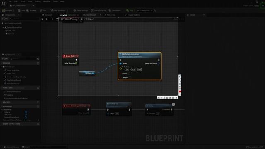Viewport: 265px width, 149px height.
Task: Select ConstructionScript in functions list
Action: tap(13, 92)
